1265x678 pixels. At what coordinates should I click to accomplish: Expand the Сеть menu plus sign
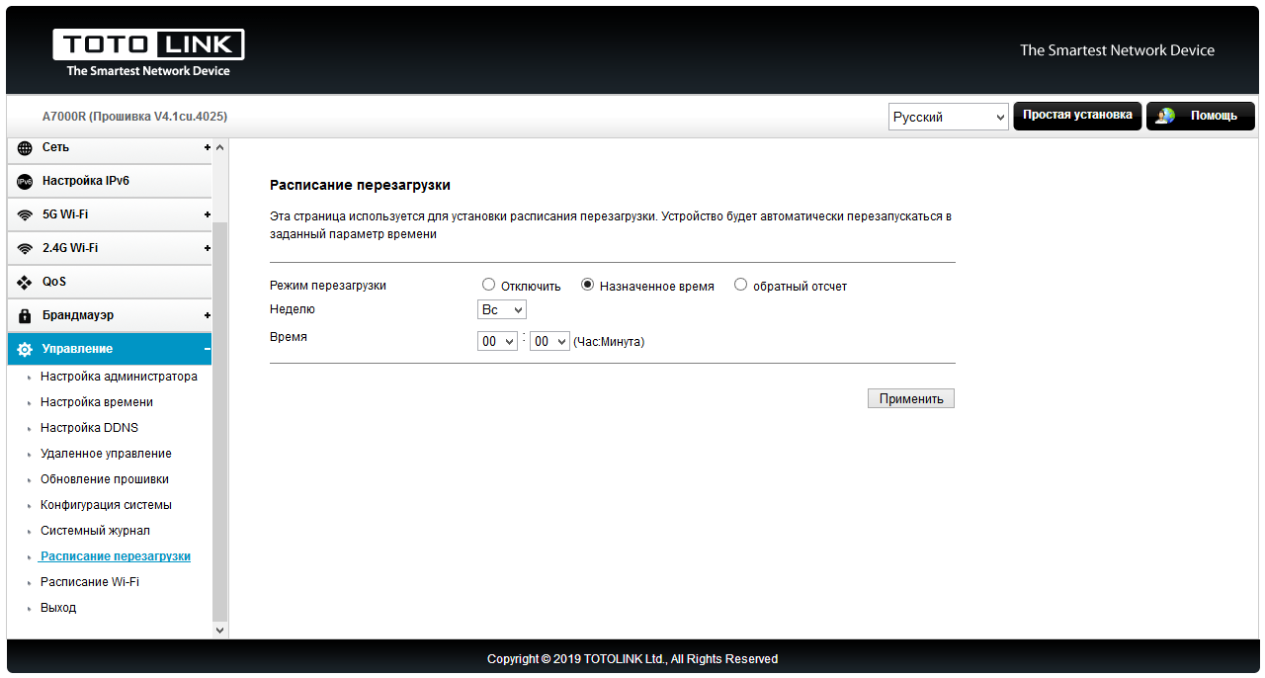pyautogui.click(x=208, y=147)
